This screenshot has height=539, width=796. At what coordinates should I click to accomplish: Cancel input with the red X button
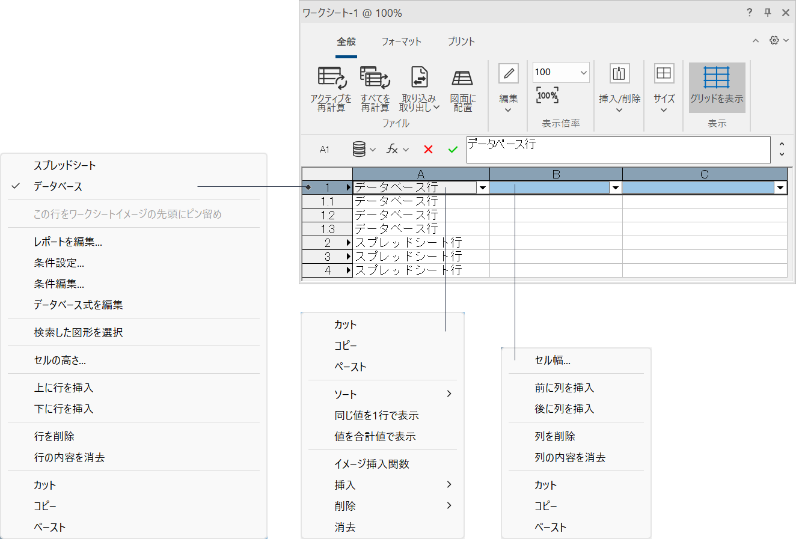coord(428,149)
